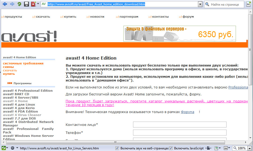Viewport: 253px width, 151px height.
Task: Open the dropdown beside the green status icon
Action: point(7,148)
